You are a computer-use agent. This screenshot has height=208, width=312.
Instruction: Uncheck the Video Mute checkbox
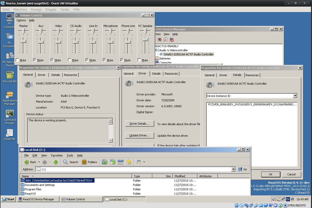[x=52, y=60]
